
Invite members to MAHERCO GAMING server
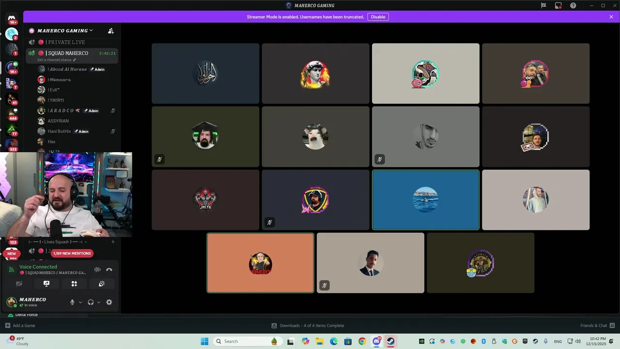(x=111, y=31)
